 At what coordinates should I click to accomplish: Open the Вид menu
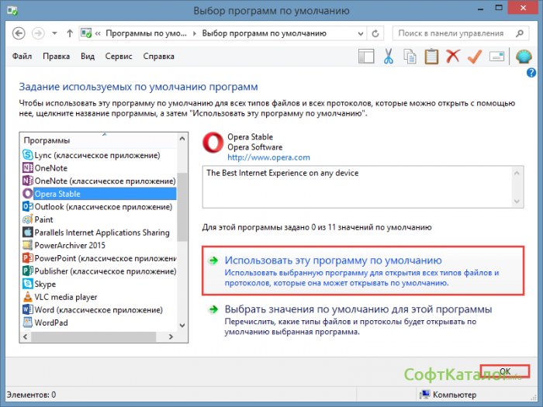(88, 57)
